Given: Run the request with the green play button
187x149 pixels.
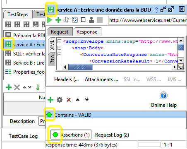Looking at the screenshot, I should click(x=50, y=20).
